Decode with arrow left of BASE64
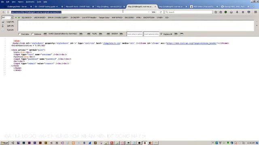259x145 pixels. [x=108, y=34]
